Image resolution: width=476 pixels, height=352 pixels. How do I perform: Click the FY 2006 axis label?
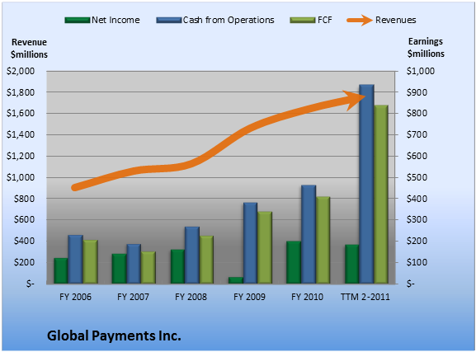click(x=75, y=297)
